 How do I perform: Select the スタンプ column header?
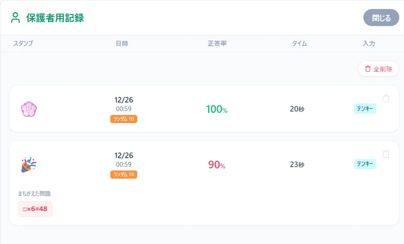click(23, 43)
